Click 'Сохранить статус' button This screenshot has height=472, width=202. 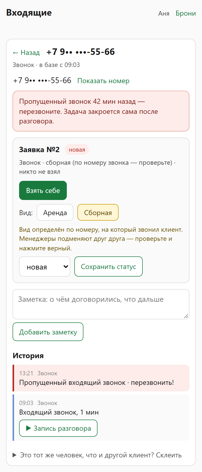pyautogui.click(x=109, y=266)
